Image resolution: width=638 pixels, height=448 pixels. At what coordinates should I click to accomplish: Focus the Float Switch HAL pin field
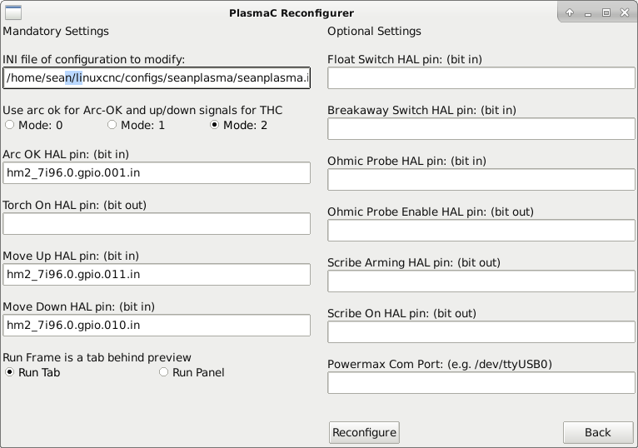point(481,77)
